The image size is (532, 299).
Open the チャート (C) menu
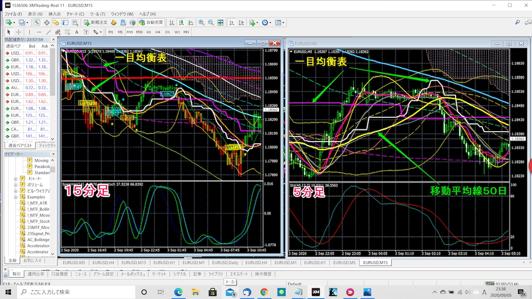[x=75, y=14]
